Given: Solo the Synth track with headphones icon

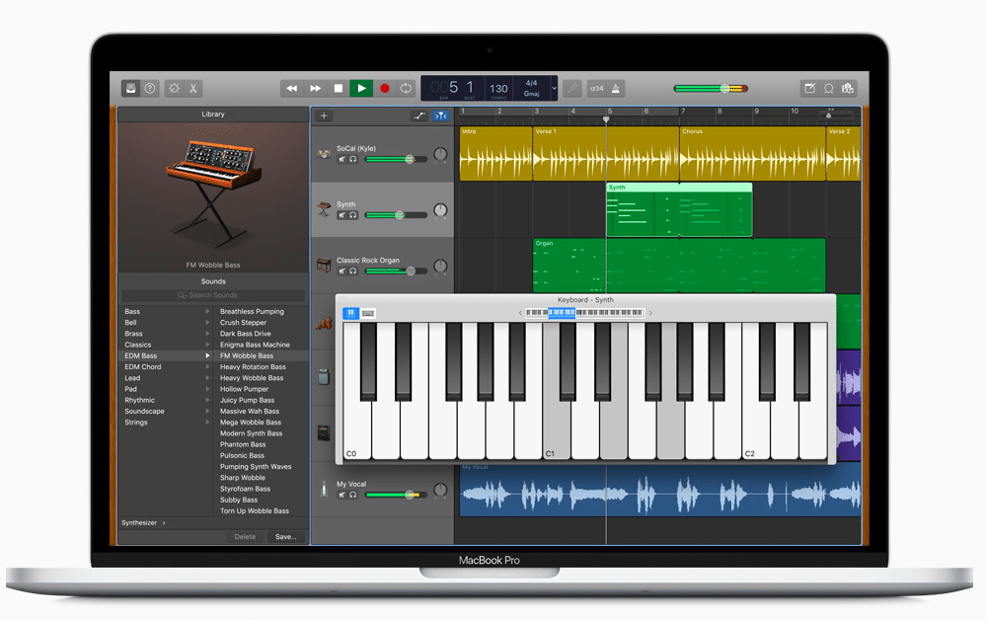Looking at the screenshot, I should click(352, 215).
